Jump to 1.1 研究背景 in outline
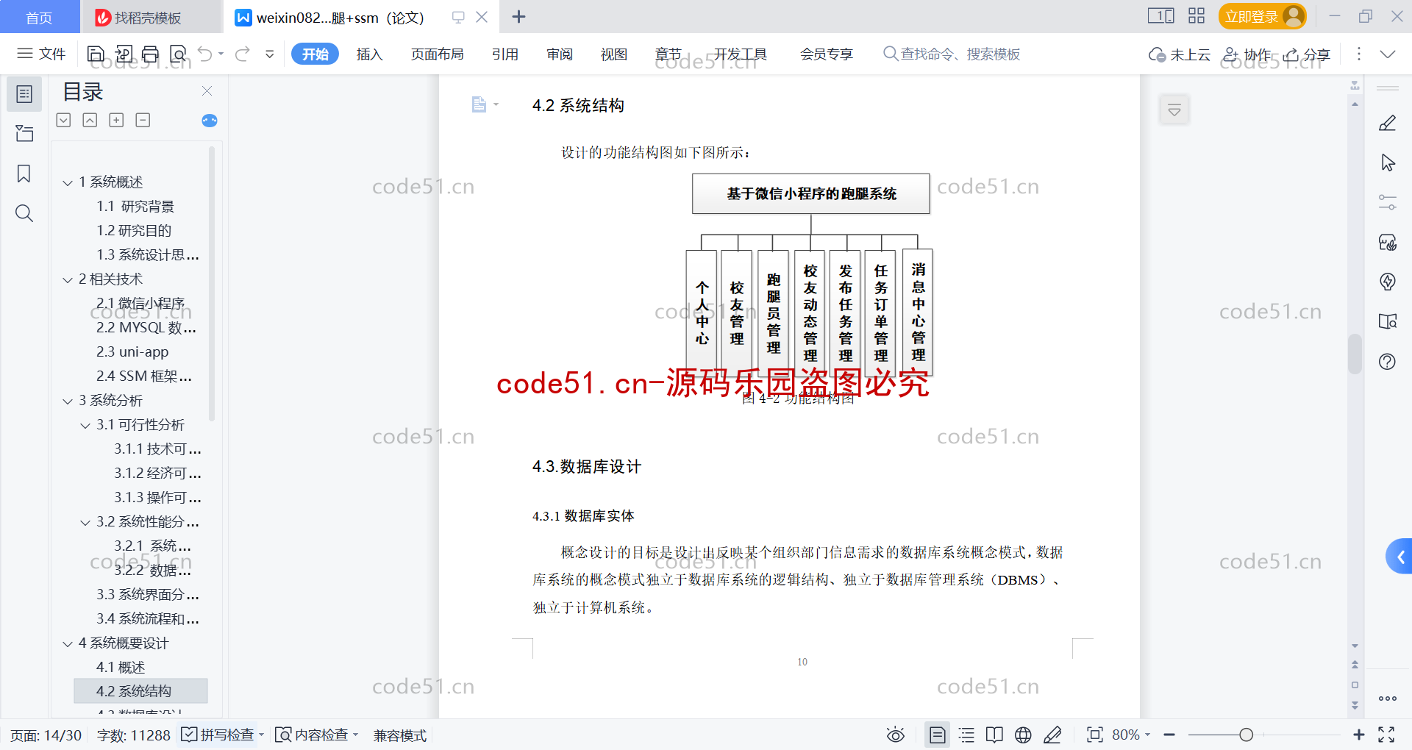Screen dimensions: 1412x750 point(135,207)
